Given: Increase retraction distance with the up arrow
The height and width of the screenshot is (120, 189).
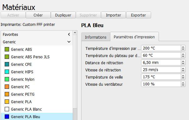Looking at the screenshot, I should click(183, 61).
